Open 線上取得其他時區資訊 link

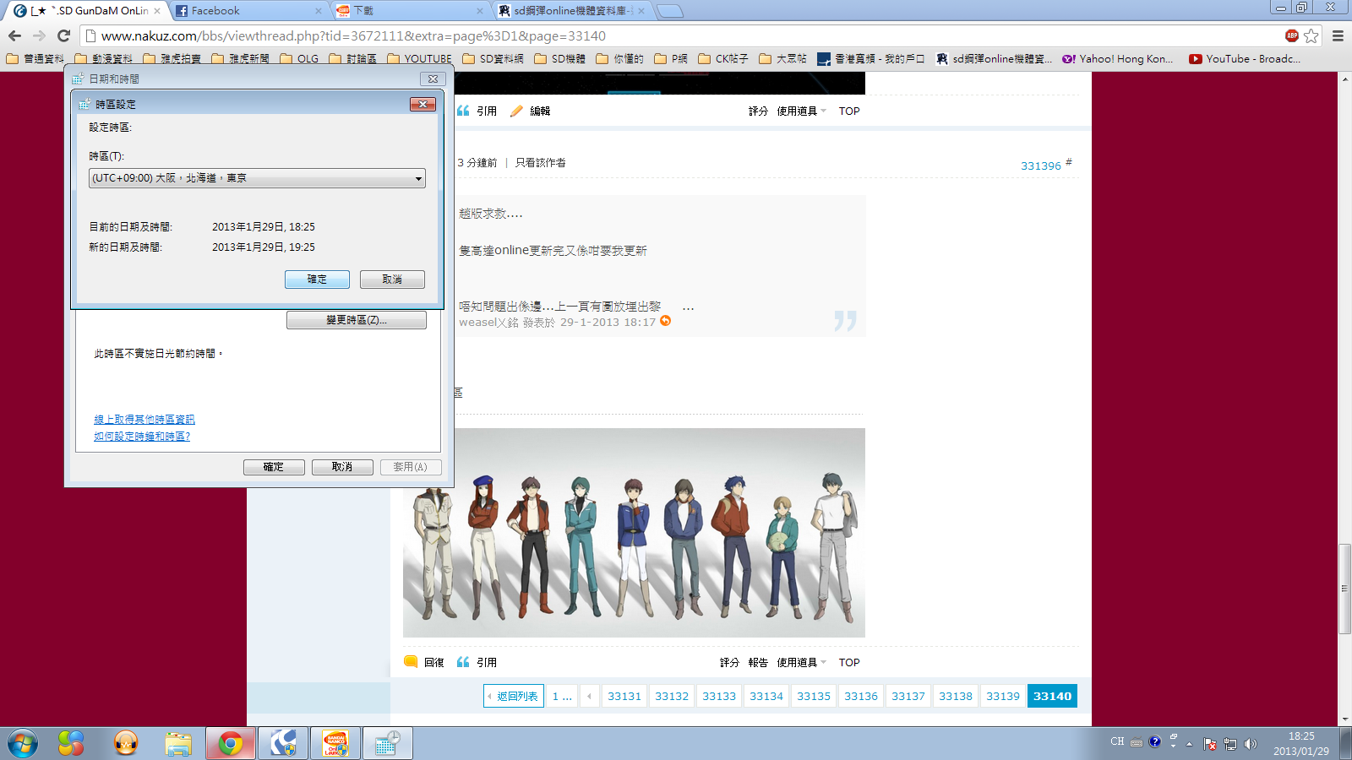point(144,420)
